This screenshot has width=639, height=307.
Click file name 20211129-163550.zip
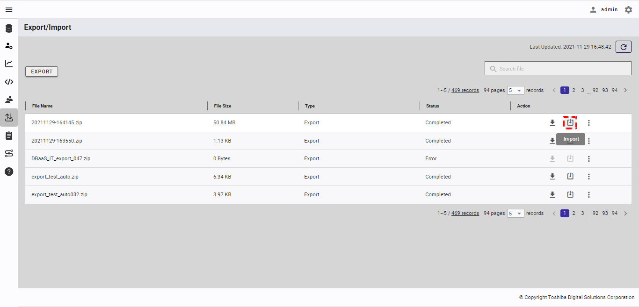point(57,141)
